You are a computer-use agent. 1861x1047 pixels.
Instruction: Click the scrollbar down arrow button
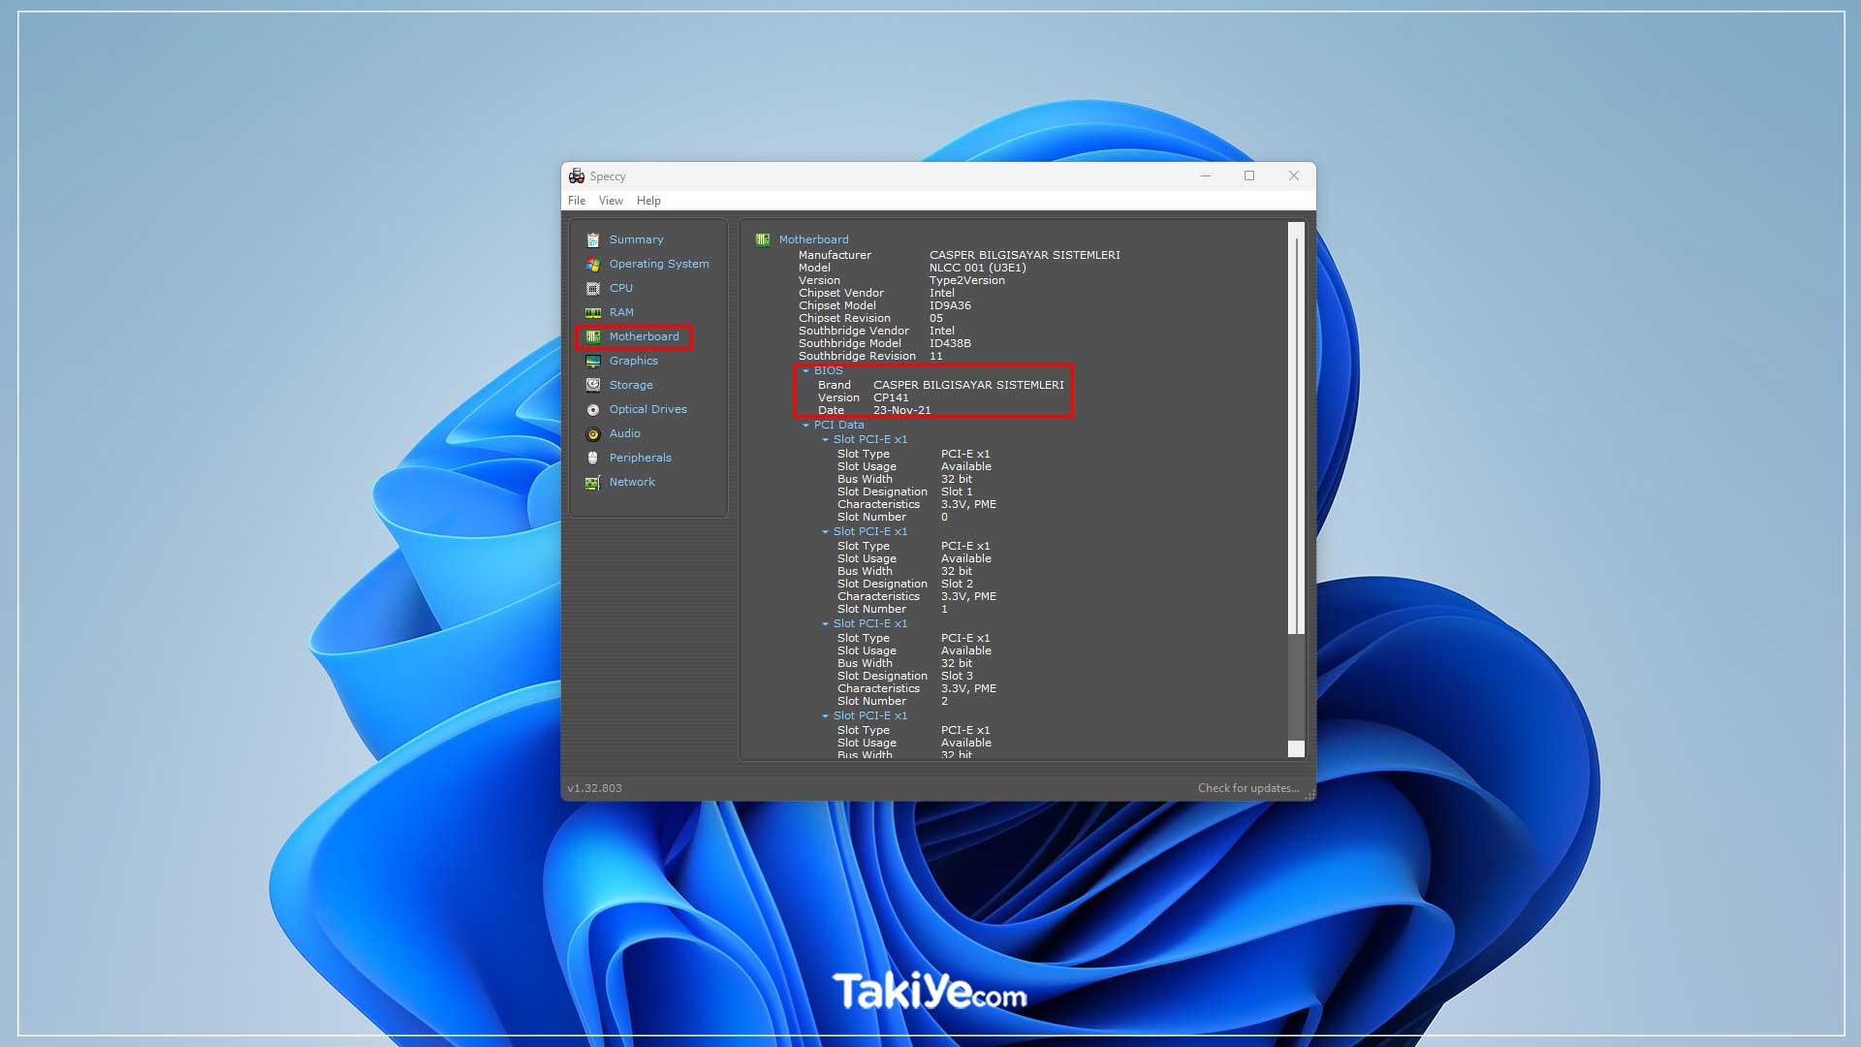[x=1296, y=748]
